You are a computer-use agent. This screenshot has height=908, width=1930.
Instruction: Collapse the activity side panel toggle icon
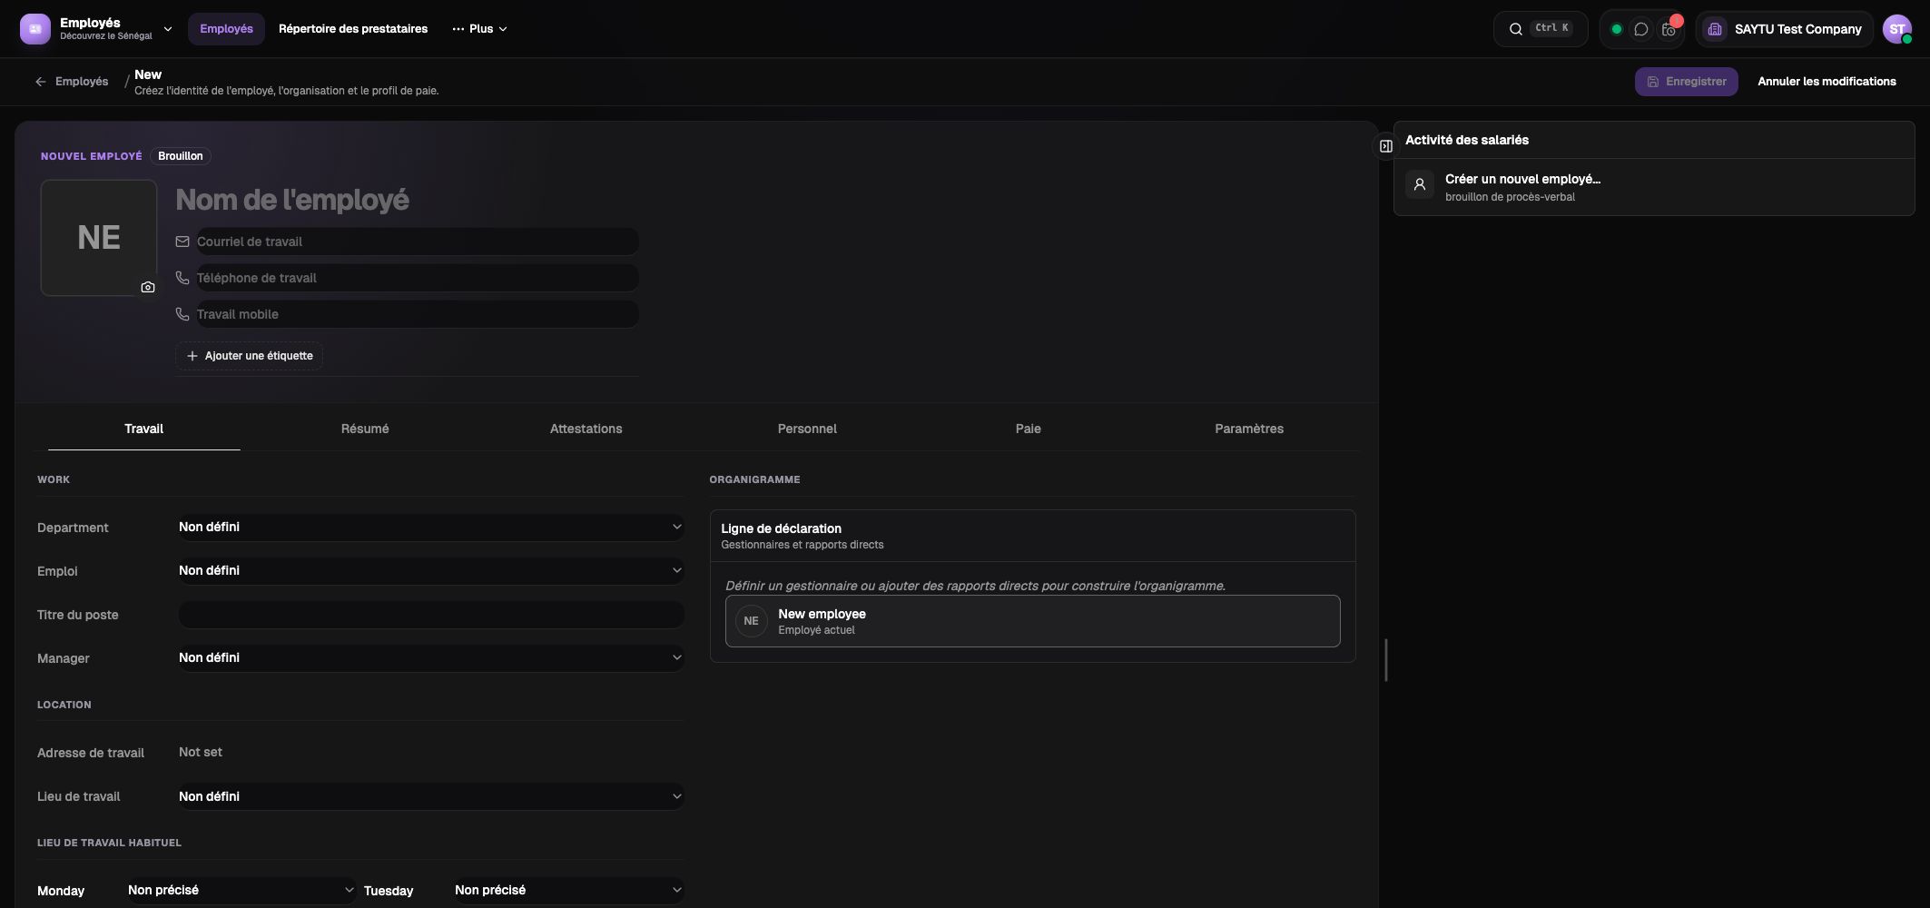pos(1386,146)
